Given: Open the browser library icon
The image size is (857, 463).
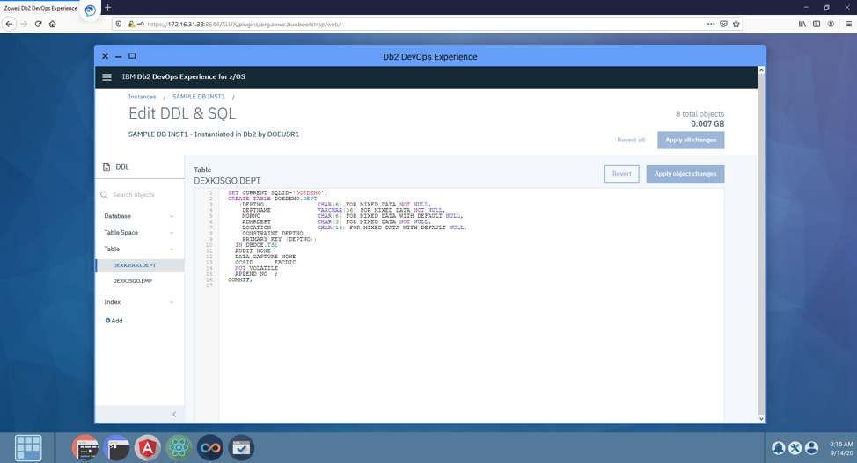Looking at the screenshot, I should point(802,24).
